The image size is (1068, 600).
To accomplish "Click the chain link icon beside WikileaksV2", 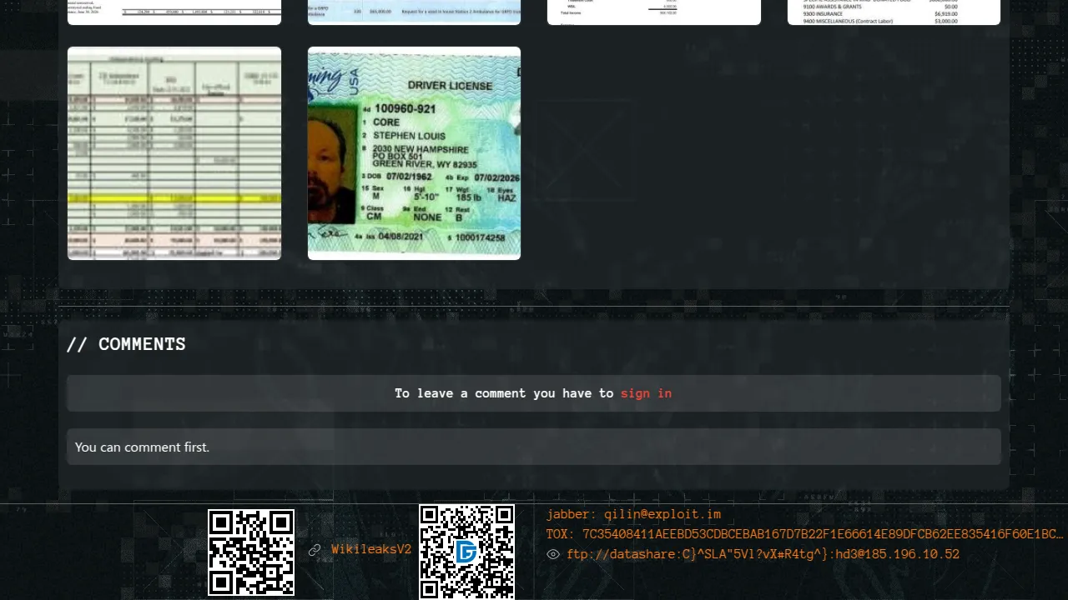I will point(315,550).
